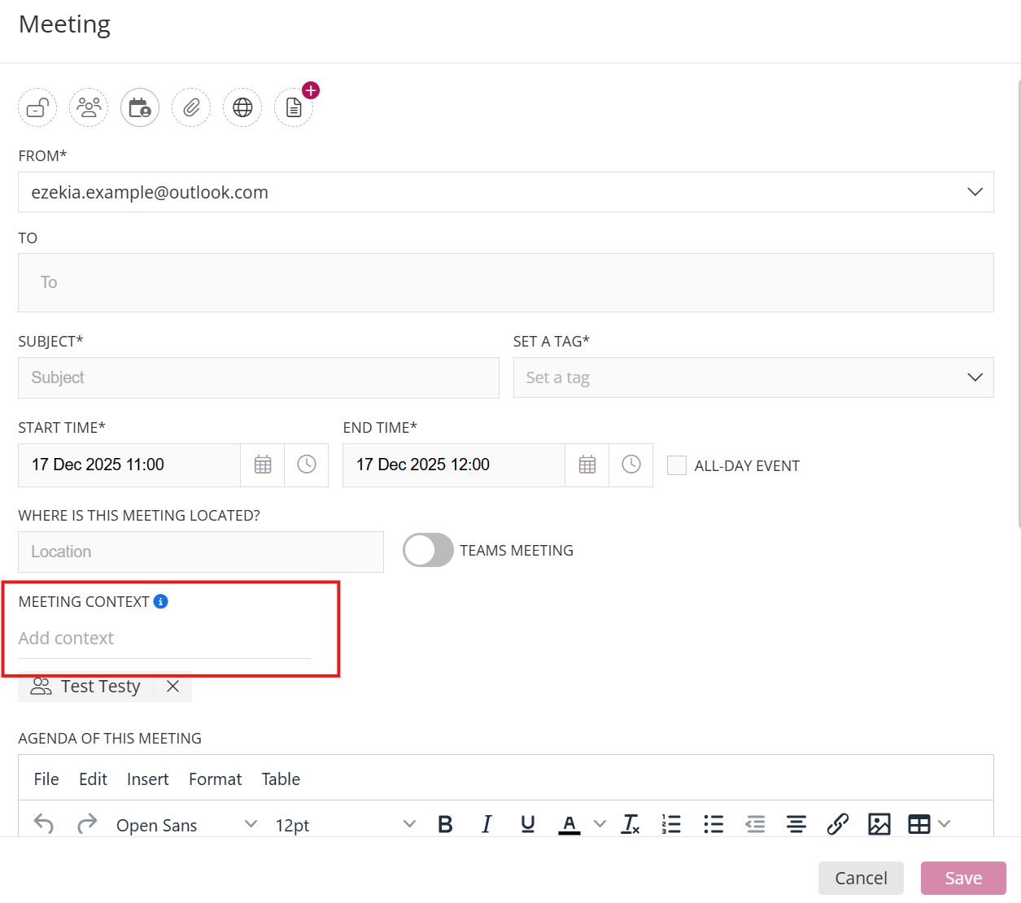Viewport: 1021px width, 903px height.
Task: Open the end time clock picker
Action: [x=631, y=465]
